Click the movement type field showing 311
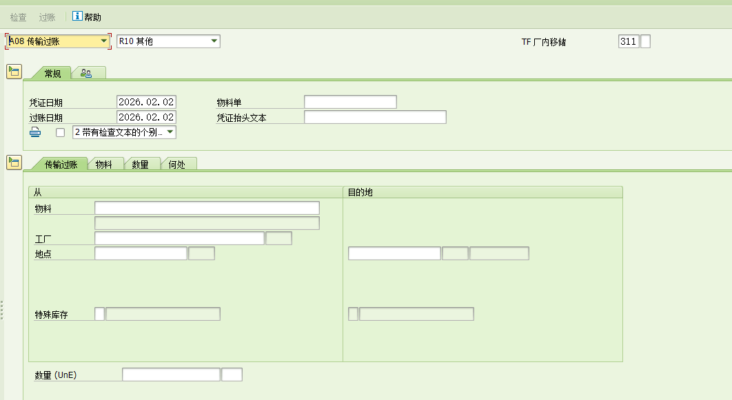 (x=629, y=41)
